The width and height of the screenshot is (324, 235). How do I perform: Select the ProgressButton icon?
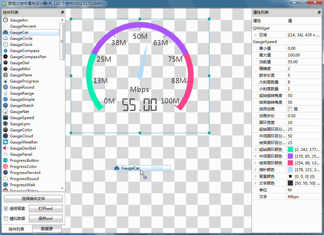pos(5,160)
